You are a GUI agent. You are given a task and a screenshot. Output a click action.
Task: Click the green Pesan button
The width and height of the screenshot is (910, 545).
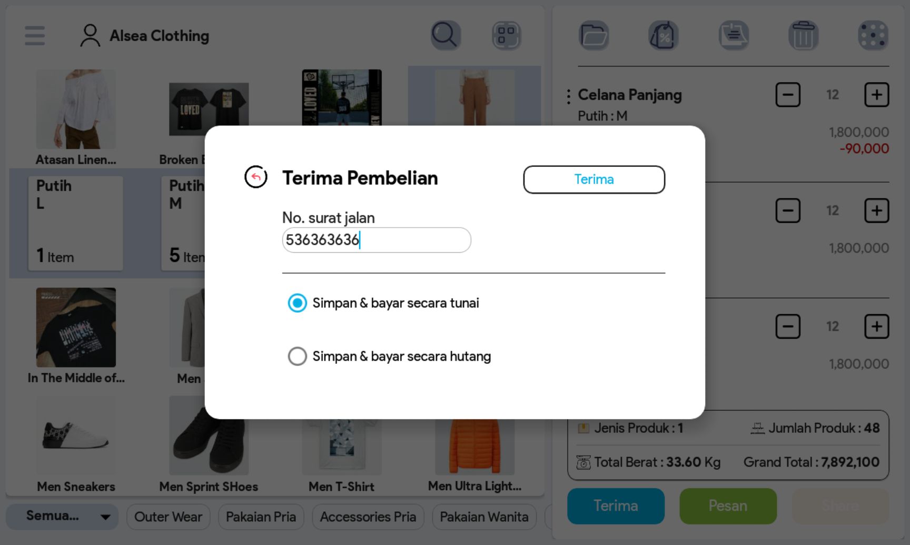(728, 506)
